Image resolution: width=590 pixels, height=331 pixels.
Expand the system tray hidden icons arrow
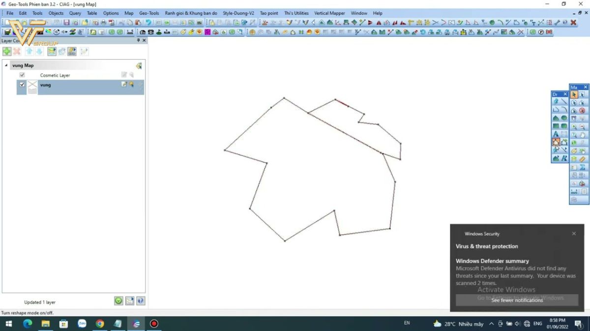491,324
